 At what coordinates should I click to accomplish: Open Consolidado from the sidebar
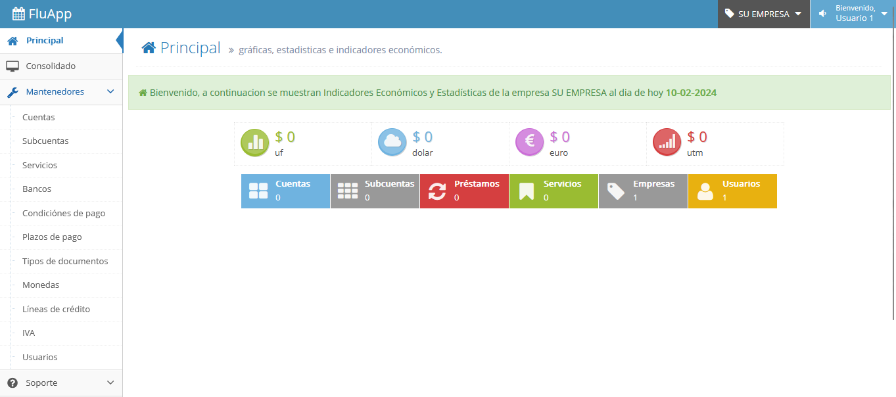(x=51, y=66)
